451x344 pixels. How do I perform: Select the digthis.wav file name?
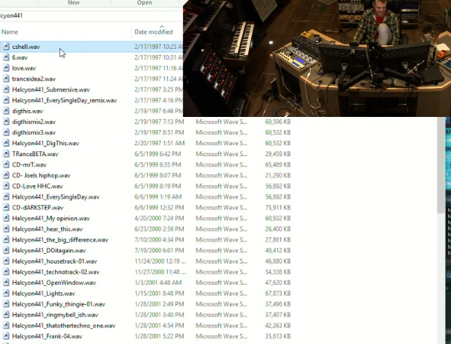point(27,111)
